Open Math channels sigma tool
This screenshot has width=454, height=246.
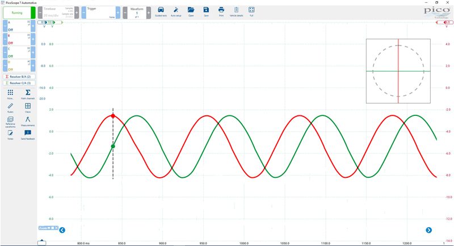point(28,94)
